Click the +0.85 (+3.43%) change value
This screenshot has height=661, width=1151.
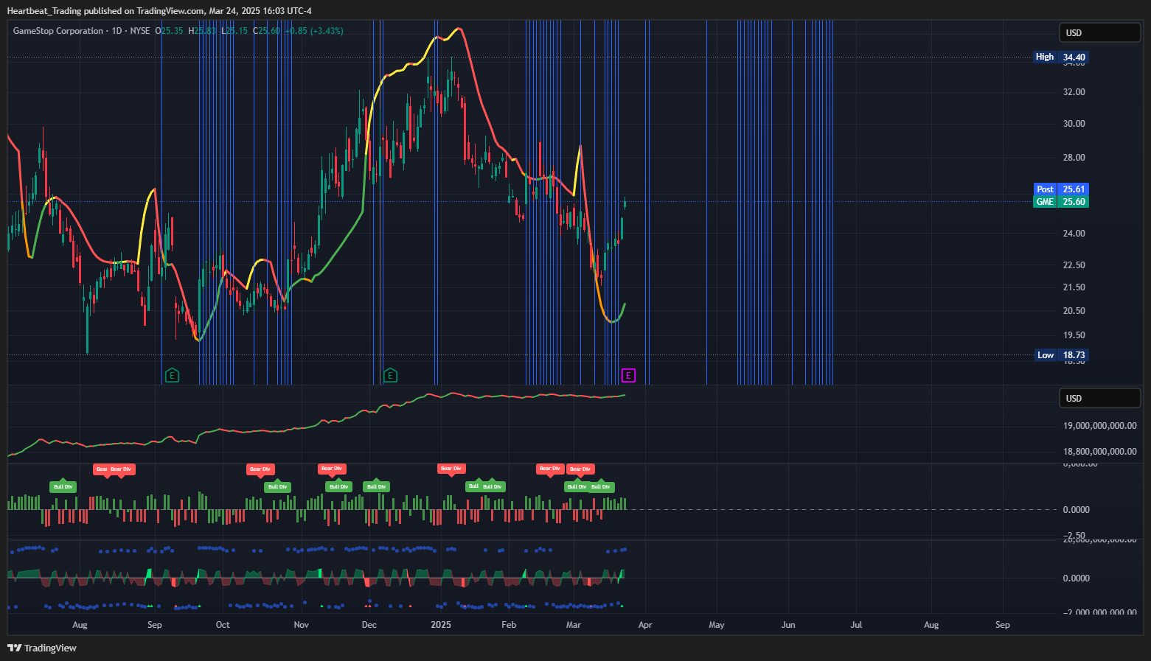click(x=314, y=31)
